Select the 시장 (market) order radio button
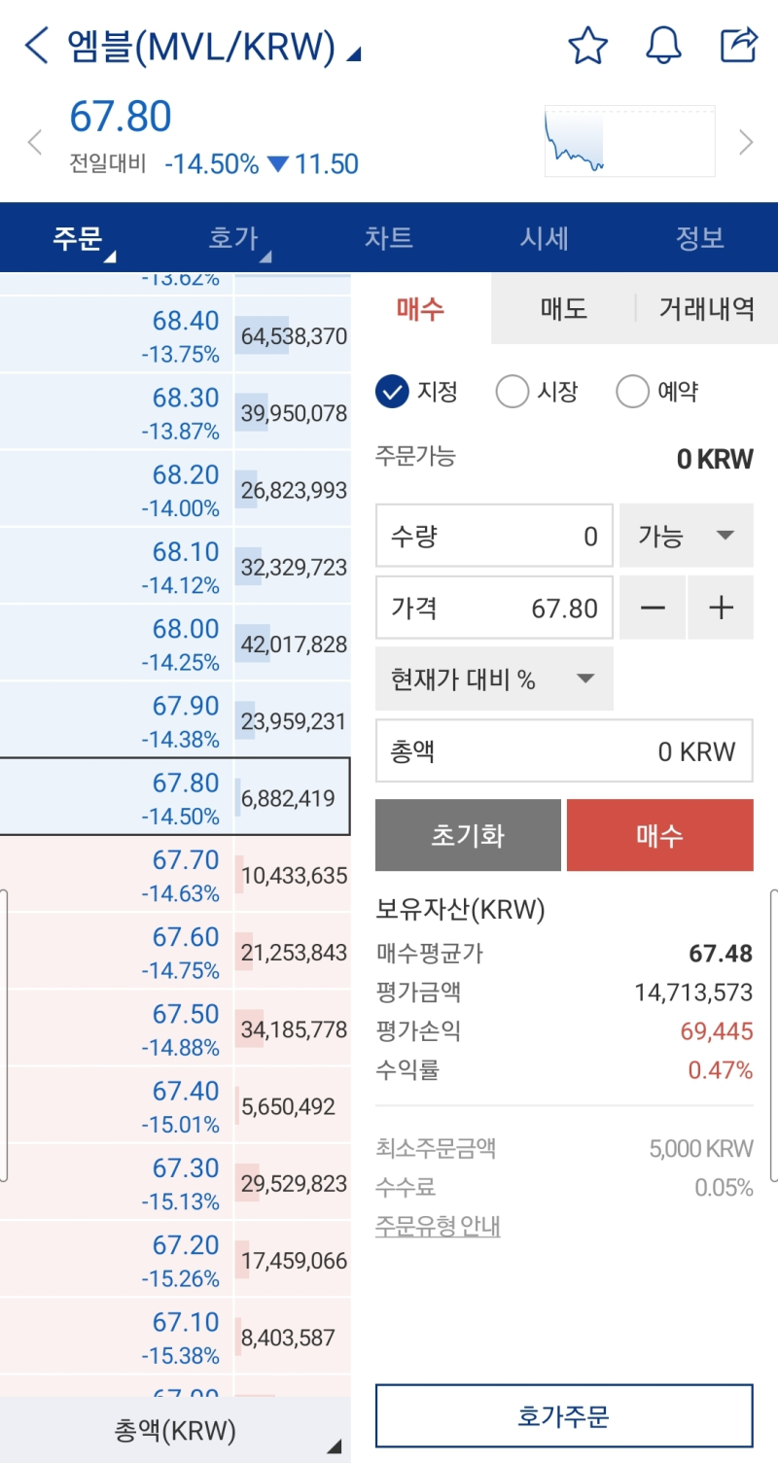 point(513,391)
